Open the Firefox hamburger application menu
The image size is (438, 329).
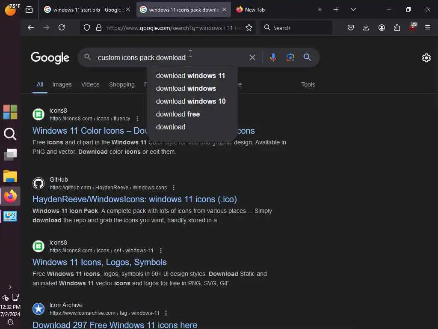[428, 27]
